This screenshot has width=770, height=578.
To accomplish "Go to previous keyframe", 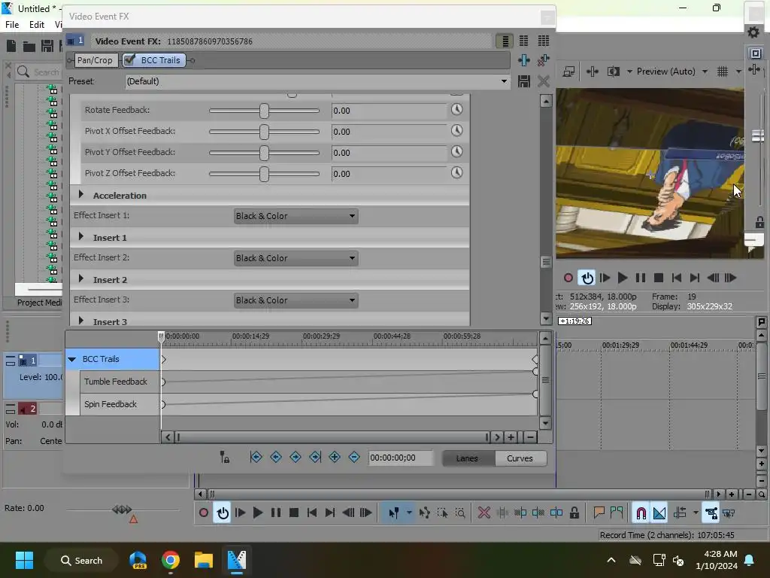I will [276, 457].
